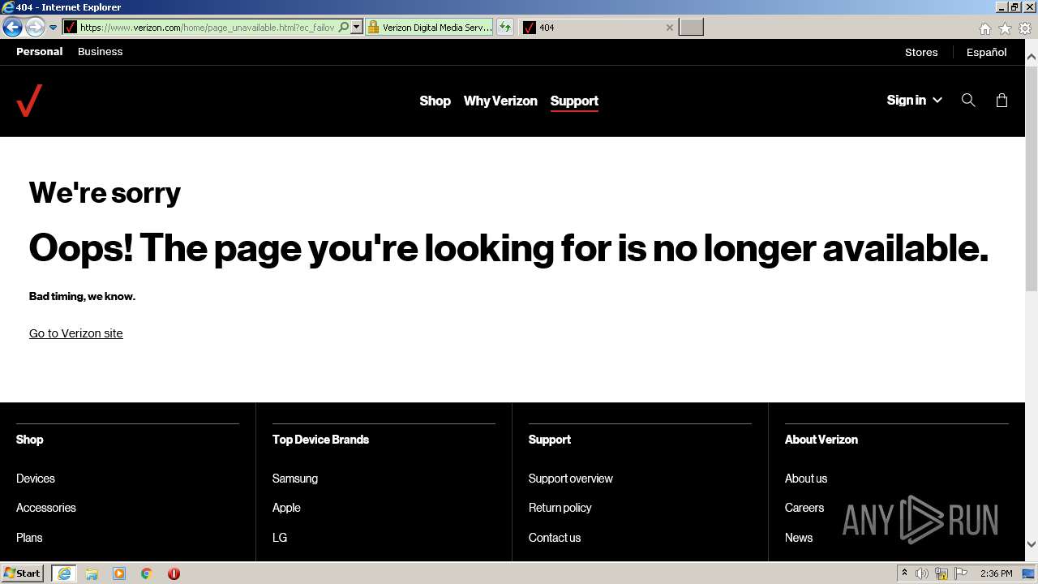Open Devices footer link
The width and height of the screenshot is (1038, 584).
pyautogui.click(x=36, y=479)
